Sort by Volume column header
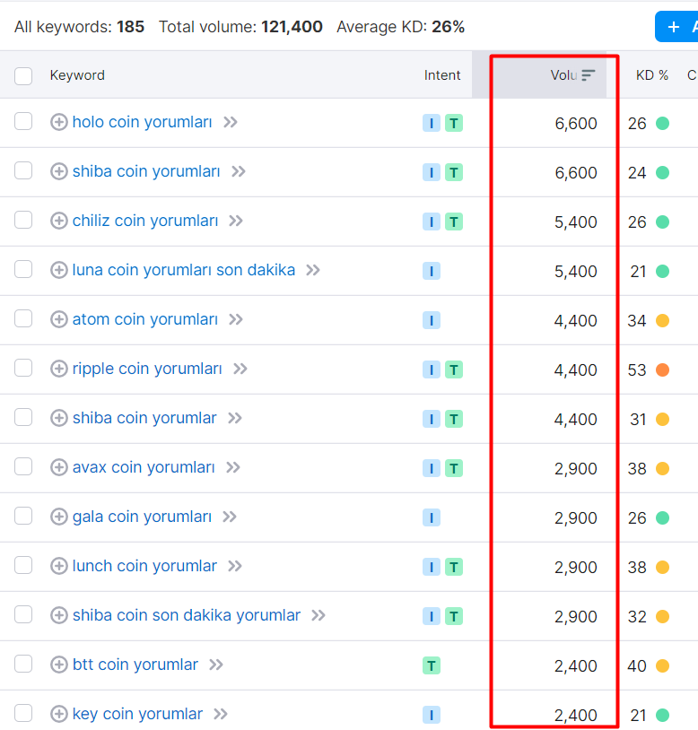 (x=563, y=75)
